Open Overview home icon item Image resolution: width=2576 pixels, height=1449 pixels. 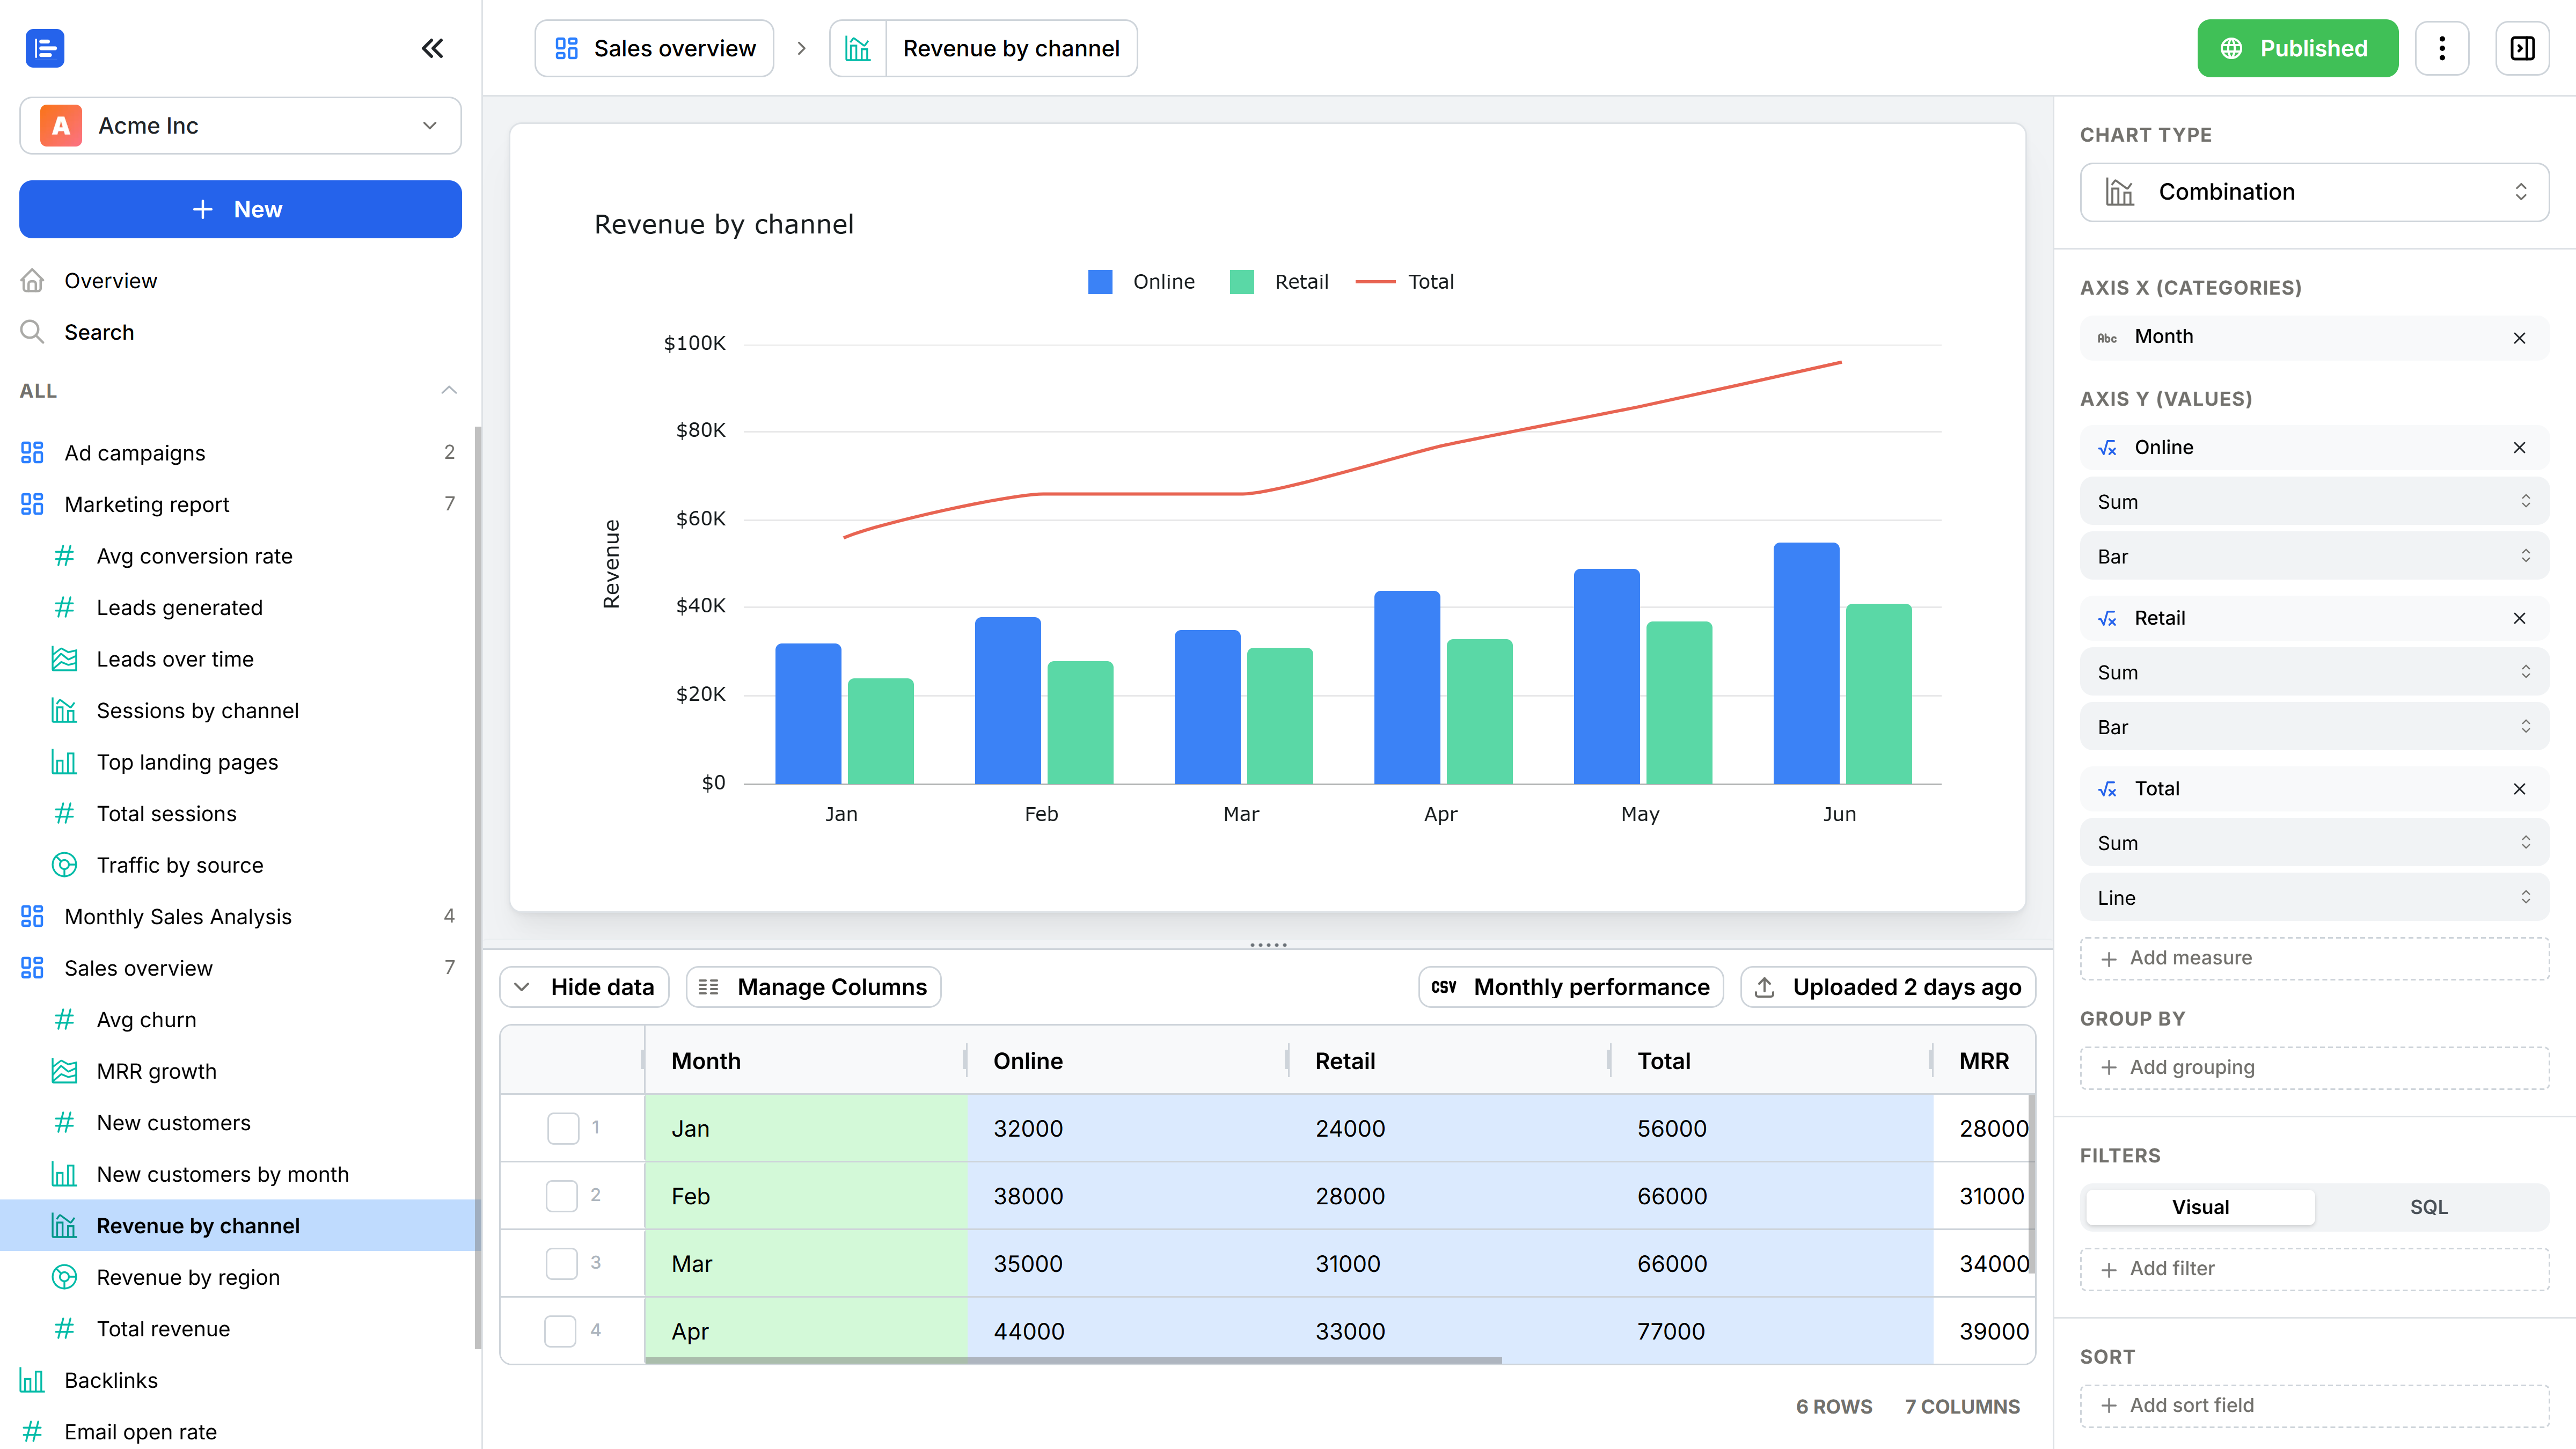[x=240, y=281]
